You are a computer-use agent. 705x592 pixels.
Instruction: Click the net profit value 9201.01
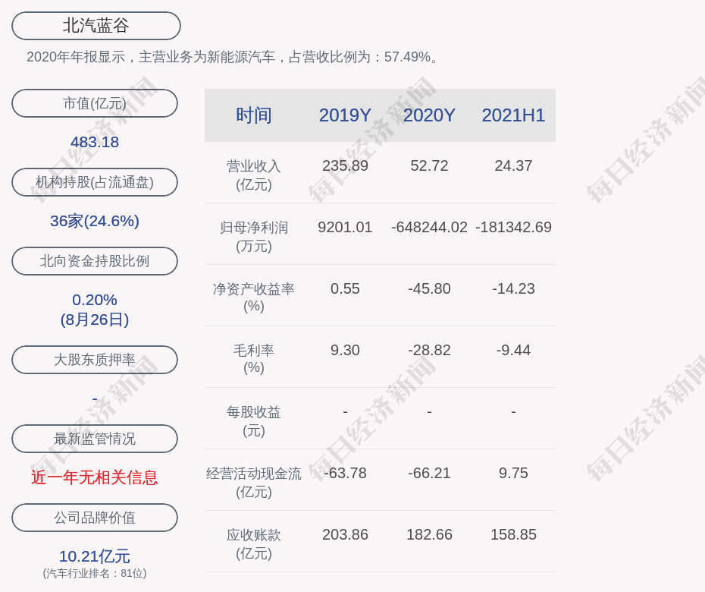click(345, 228)
